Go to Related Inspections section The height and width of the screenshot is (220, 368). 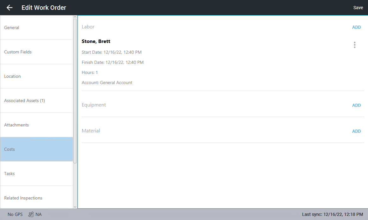tap(36, 198)
